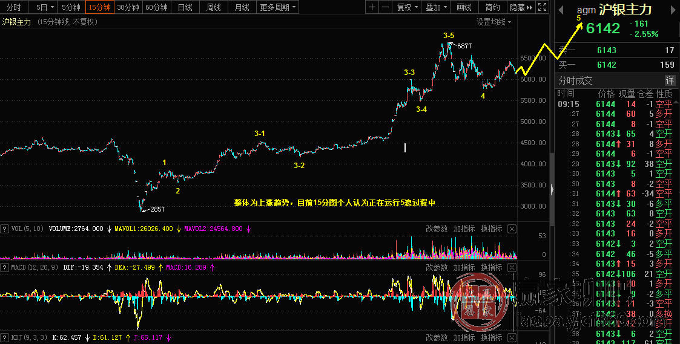The height and width of the screenshot is (344, 680).
Task: Open help for MACD indicator
Action: point(4,267)
